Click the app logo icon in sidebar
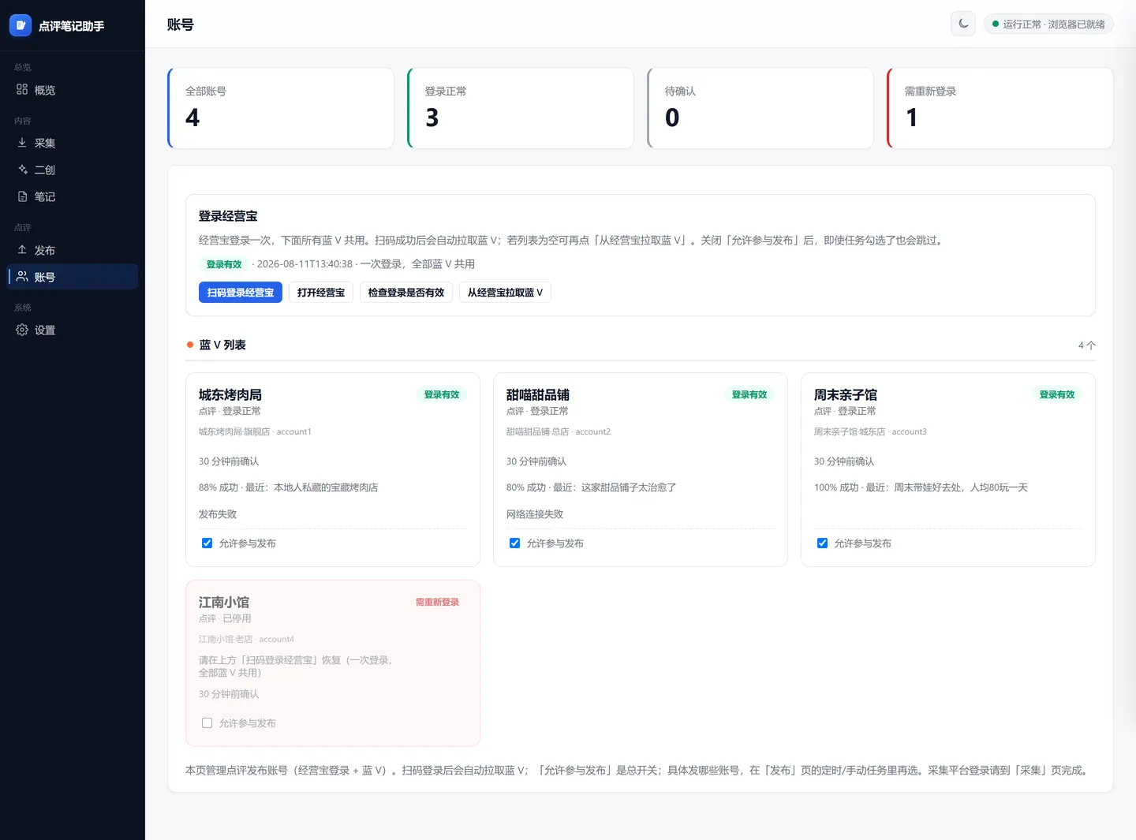Image resolution: width=1136 pixels, height=840 pixels. (21, 25)
